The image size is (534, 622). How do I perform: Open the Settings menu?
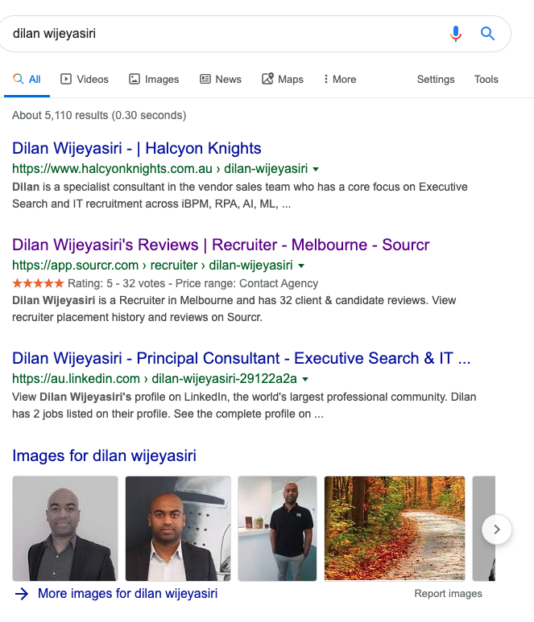point(436,80)
